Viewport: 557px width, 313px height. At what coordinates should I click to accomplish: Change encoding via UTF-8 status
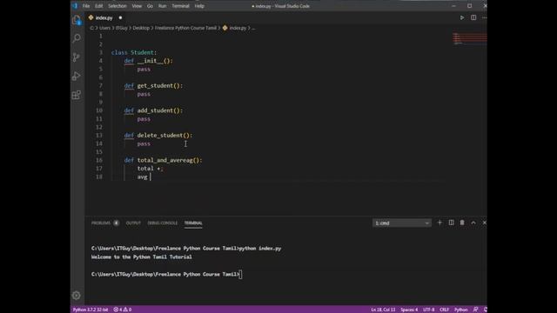click(429, 310)
